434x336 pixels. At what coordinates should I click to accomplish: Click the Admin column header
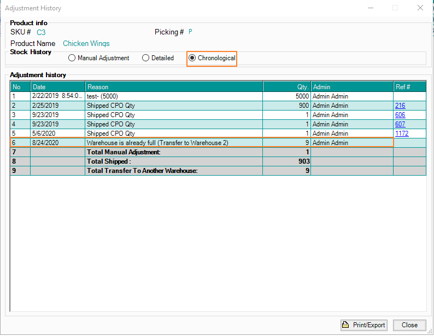coord(351,87)
